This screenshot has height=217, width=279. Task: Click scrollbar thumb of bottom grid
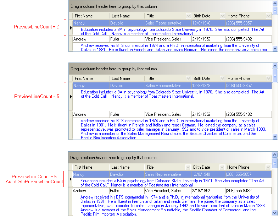coord(274,163)
